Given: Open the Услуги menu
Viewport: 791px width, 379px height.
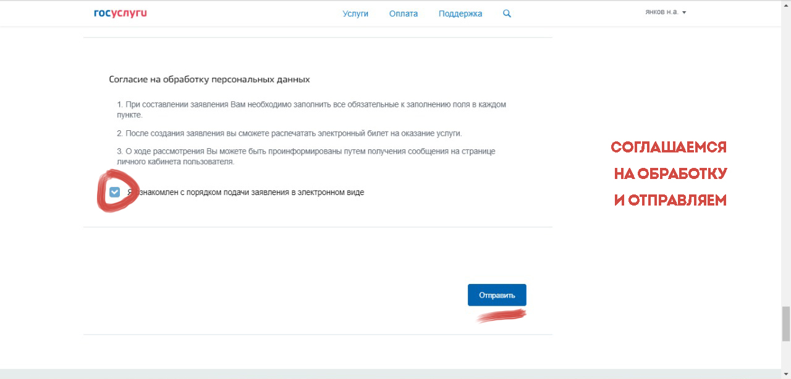Looking at the screenshot, I should click(355, 14).
